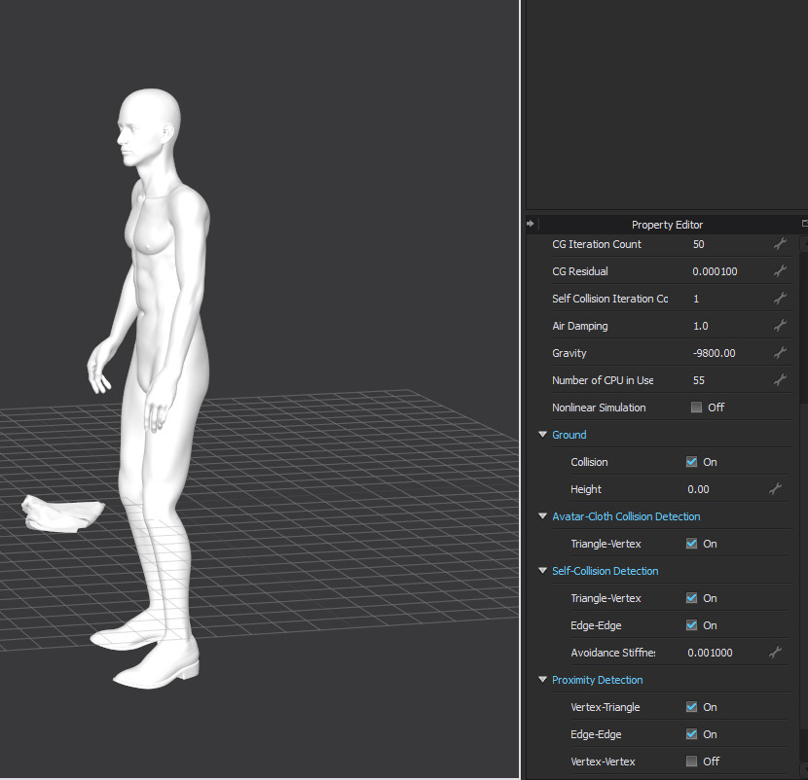Uncheck Self-Collision Edge-Edge checkbox
The image size is (808, 780).
[x=691, y=625]
